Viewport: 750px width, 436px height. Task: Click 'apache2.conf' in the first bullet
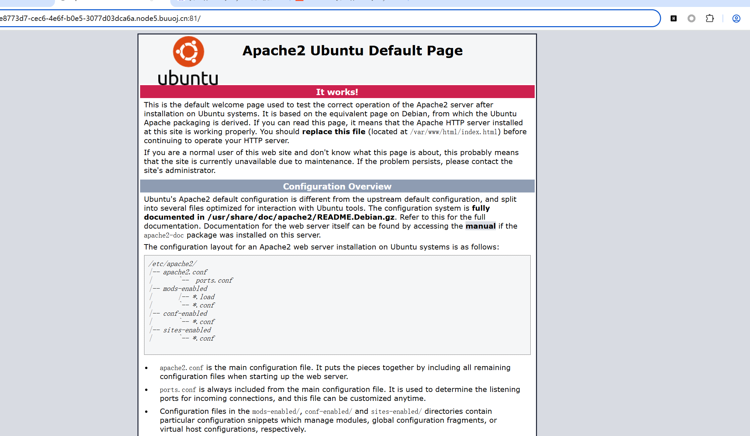tap(181, 368)
